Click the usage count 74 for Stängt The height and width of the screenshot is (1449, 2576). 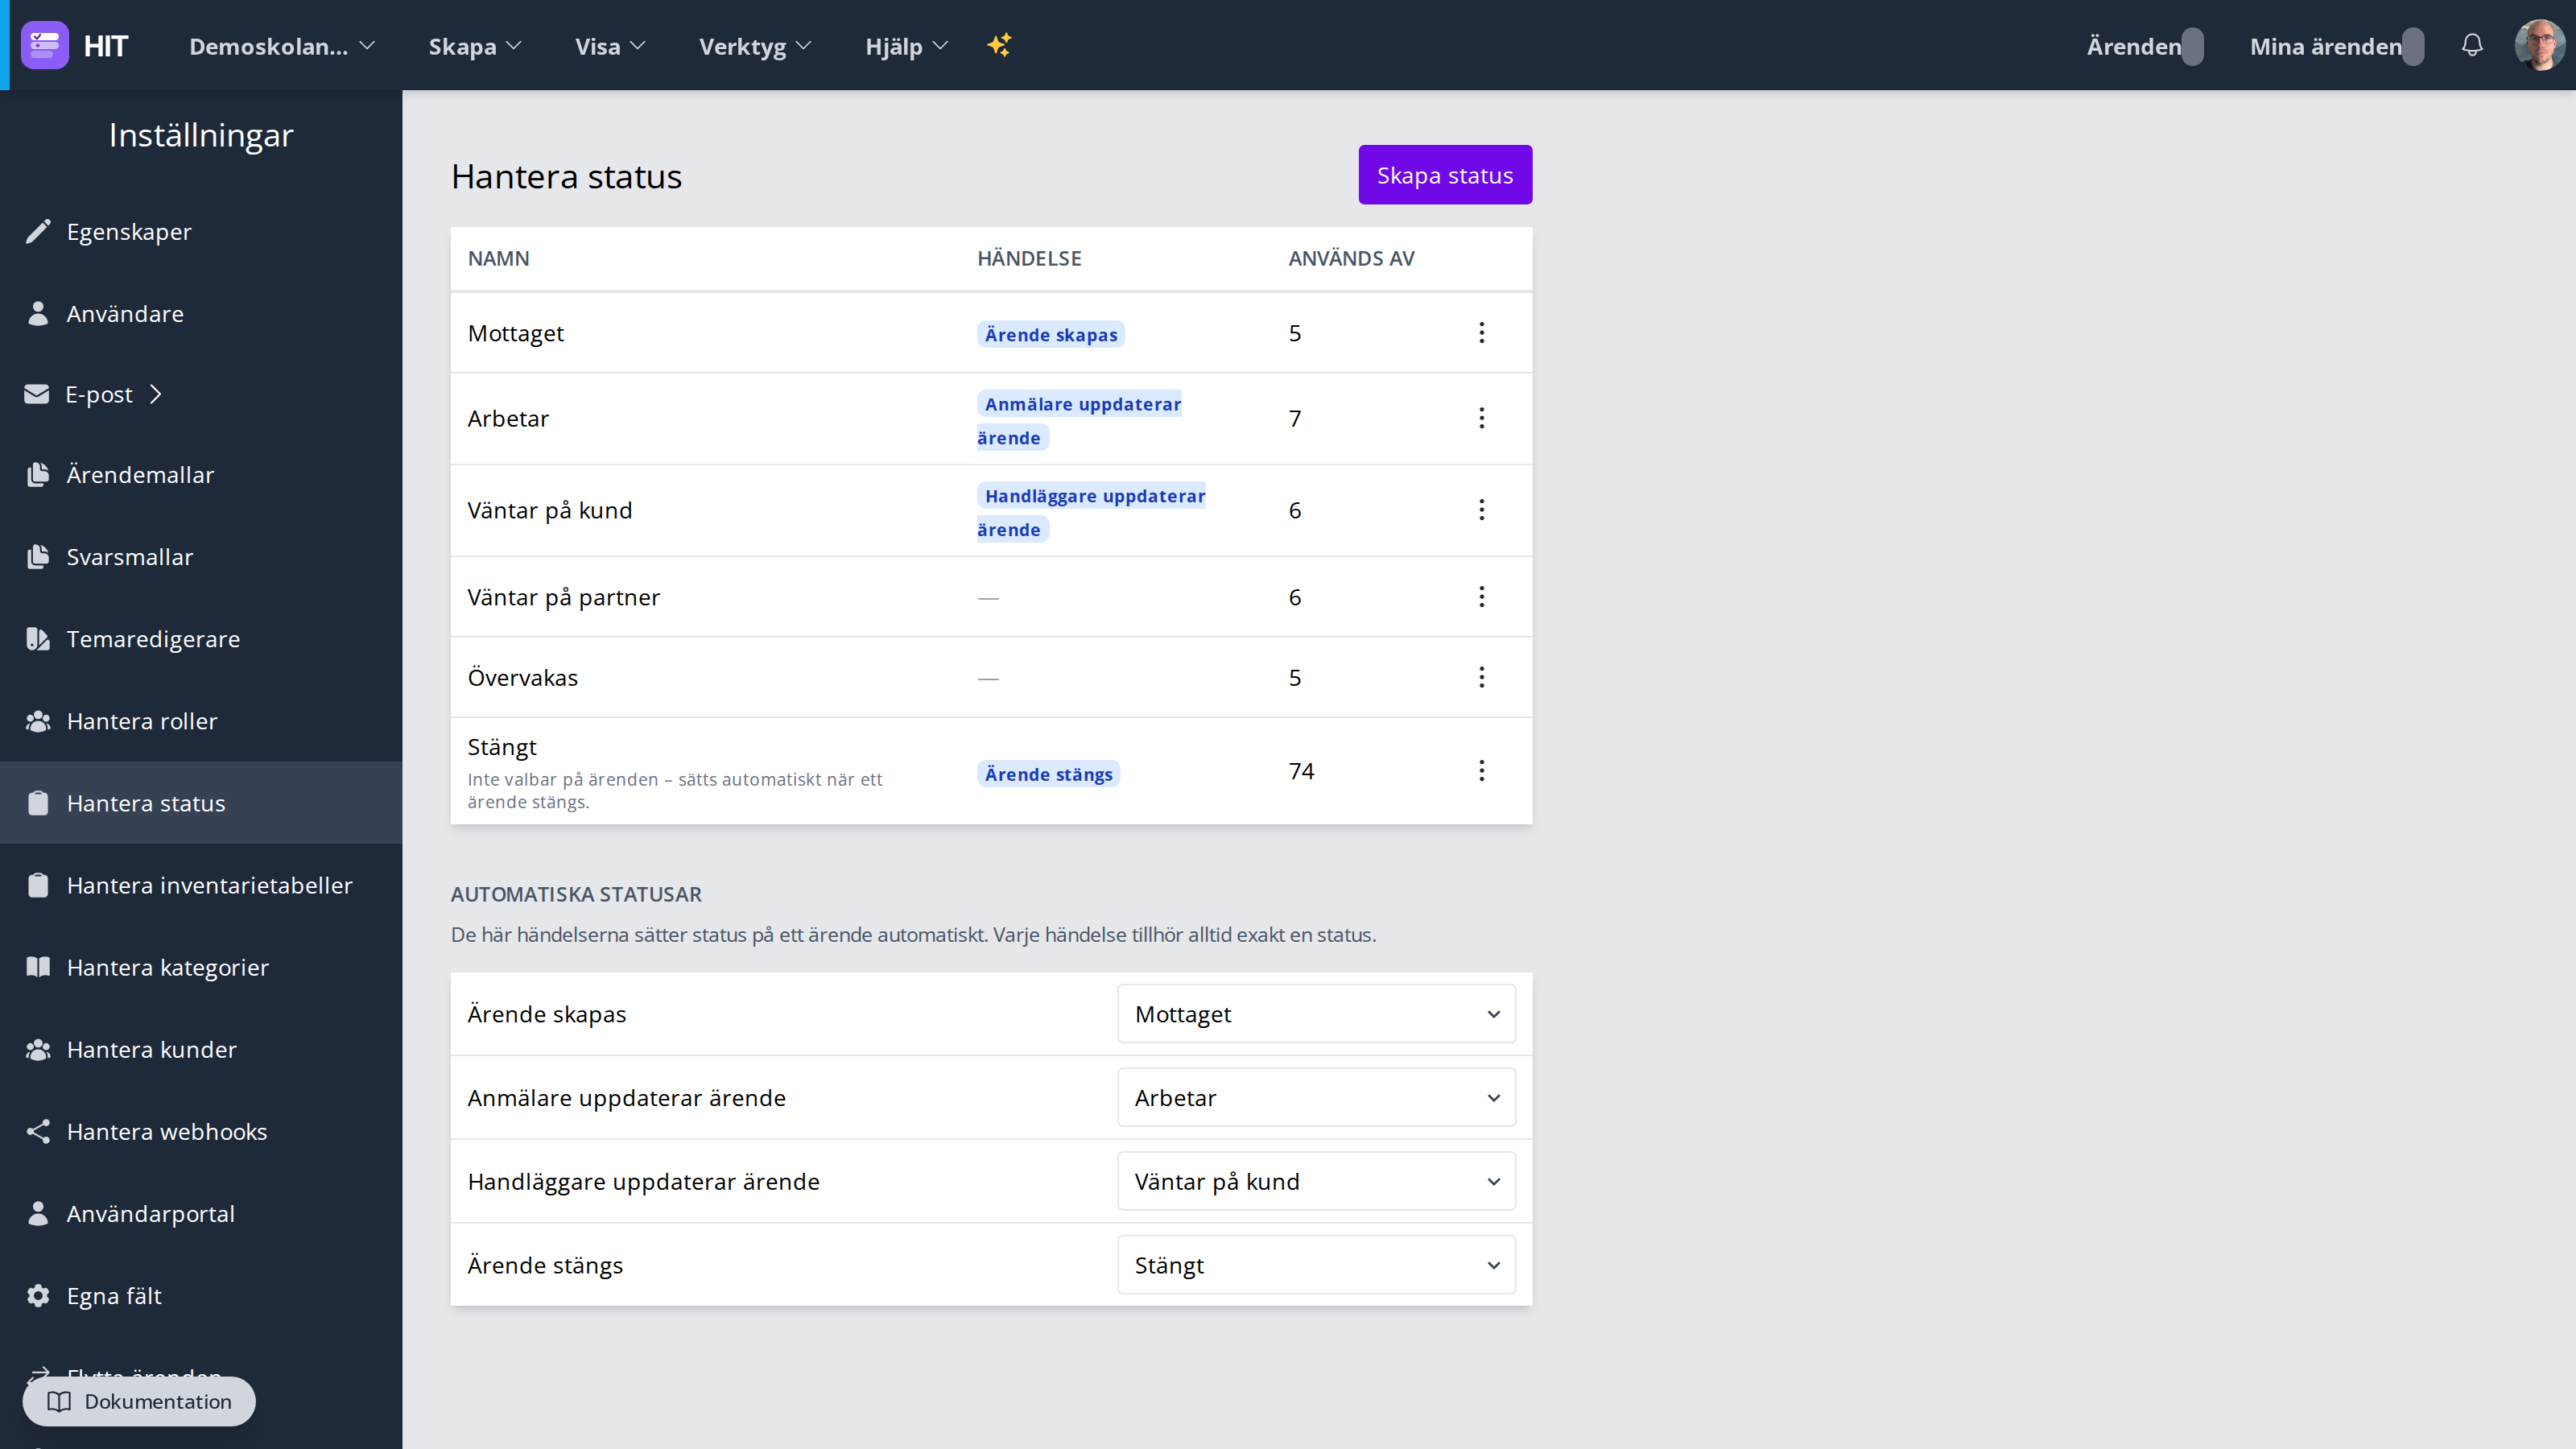(1301, 770)
